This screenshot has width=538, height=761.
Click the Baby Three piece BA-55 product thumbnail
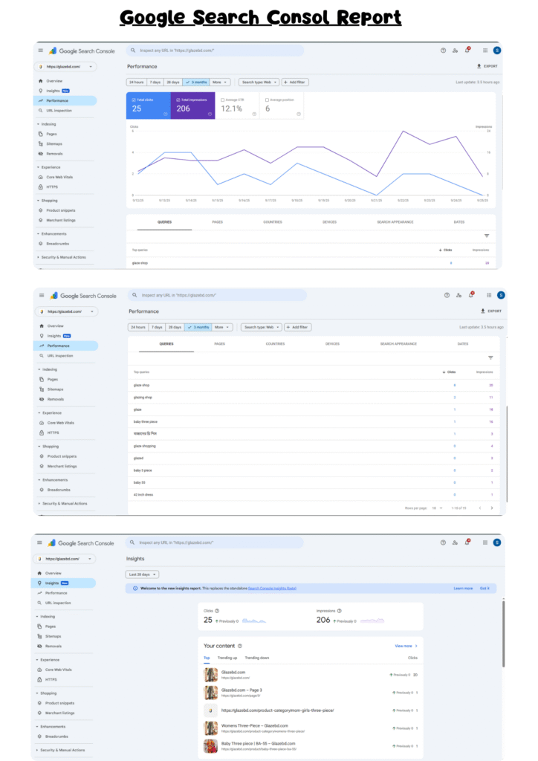(x=210, y=747)
